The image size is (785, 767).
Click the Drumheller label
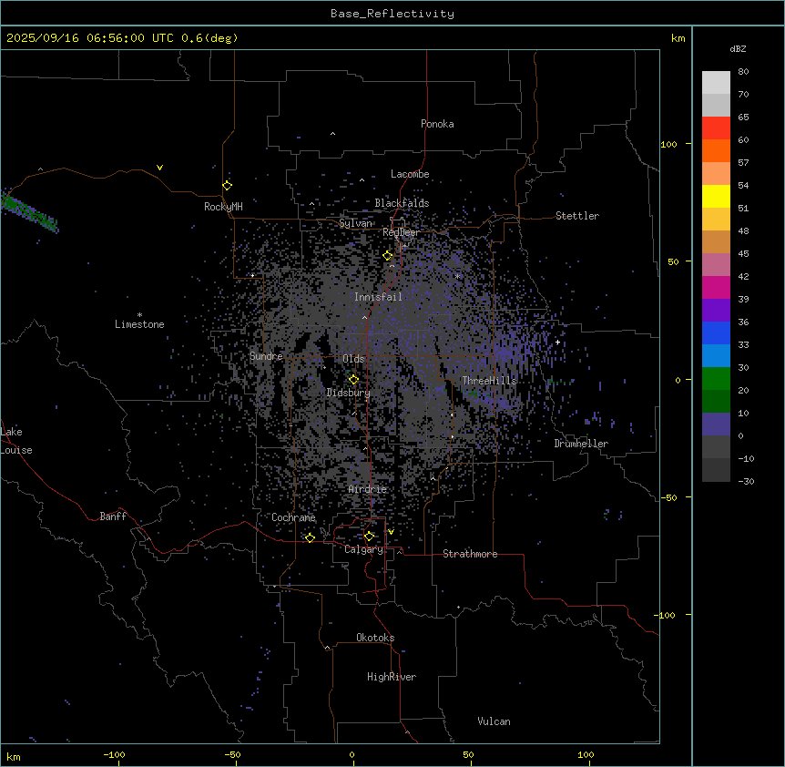(x=581, y=444)
